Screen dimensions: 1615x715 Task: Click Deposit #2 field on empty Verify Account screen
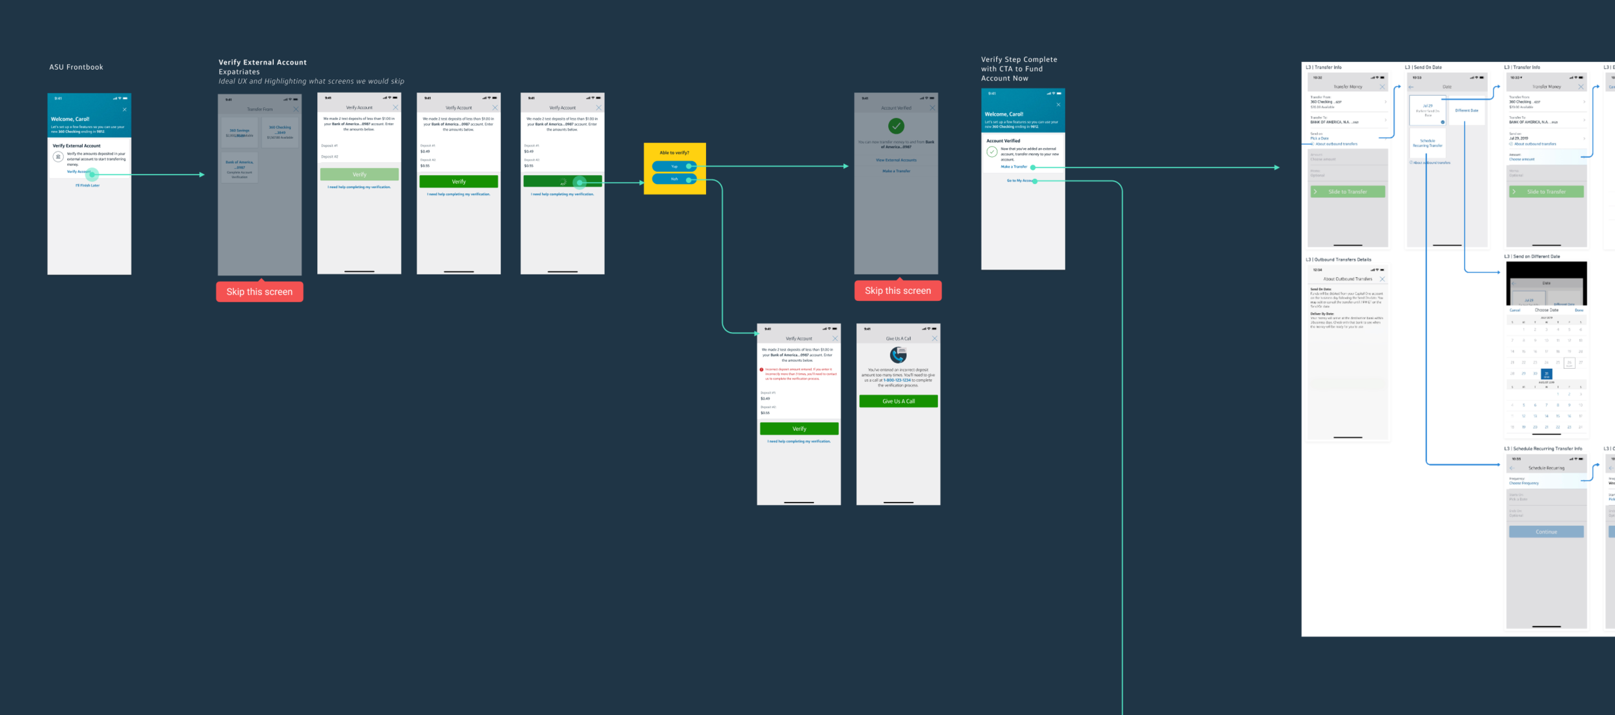pos(359,158)
